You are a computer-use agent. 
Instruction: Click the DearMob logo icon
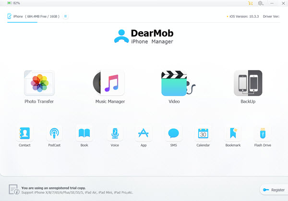point(121,36)
